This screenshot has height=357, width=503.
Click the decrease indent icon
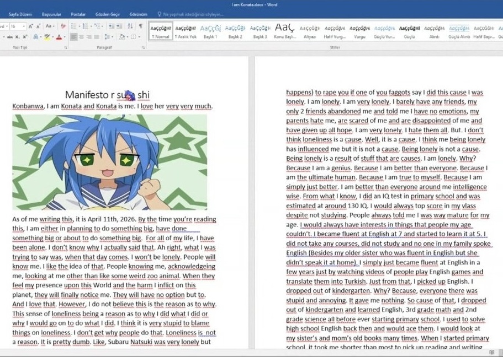pyautogui.click(x=111, y=26)
